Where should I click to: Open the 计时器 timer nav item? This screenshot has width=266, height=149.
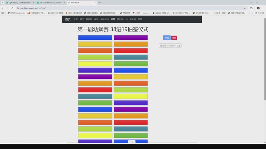[120, 19]
